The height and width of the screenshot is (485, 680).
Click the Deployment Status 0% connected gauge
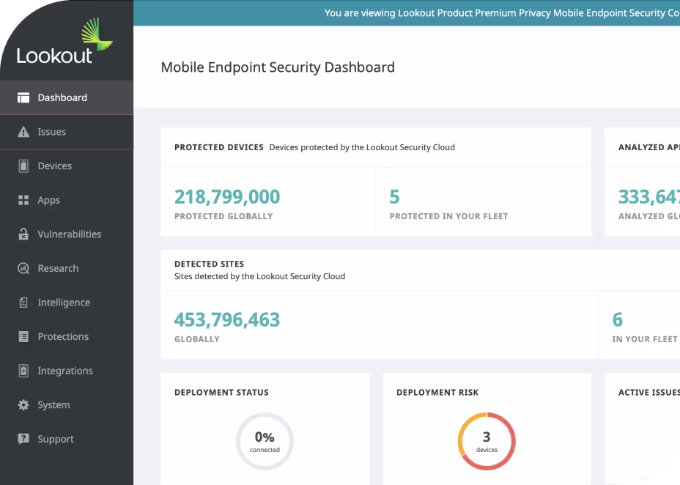[265, 441]
